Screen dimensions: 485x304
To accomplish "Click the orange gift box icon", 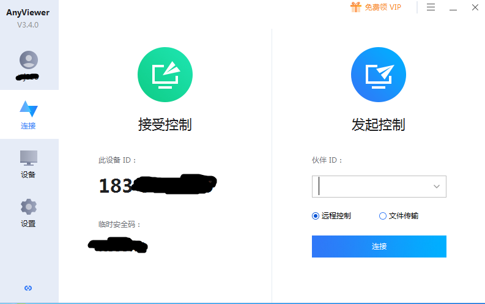I will coord(356,7).
